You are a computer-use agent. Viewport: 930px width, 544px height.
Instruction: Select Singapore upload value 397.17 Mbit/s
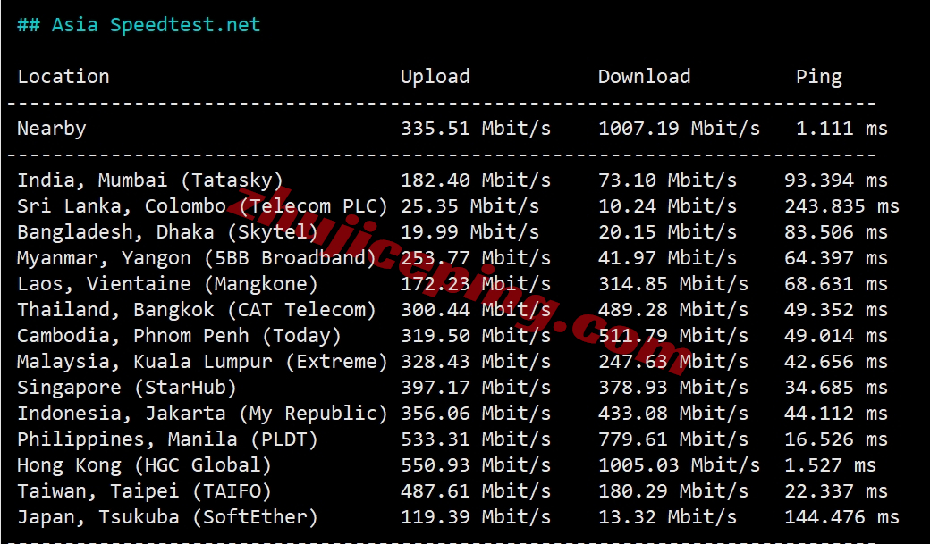[476, 388]
